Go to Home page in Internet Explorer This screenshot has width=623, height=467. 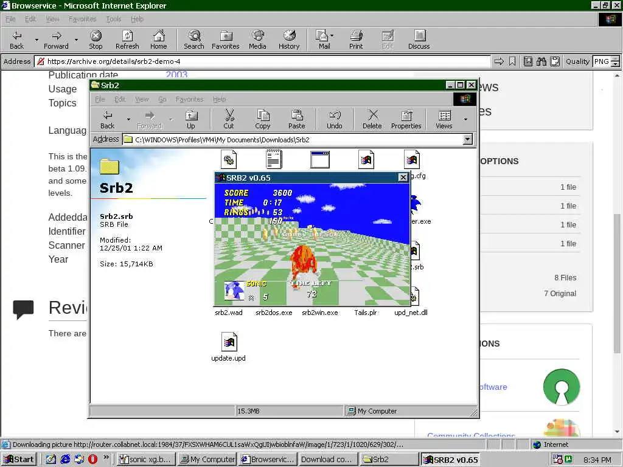tap(159, 40)
